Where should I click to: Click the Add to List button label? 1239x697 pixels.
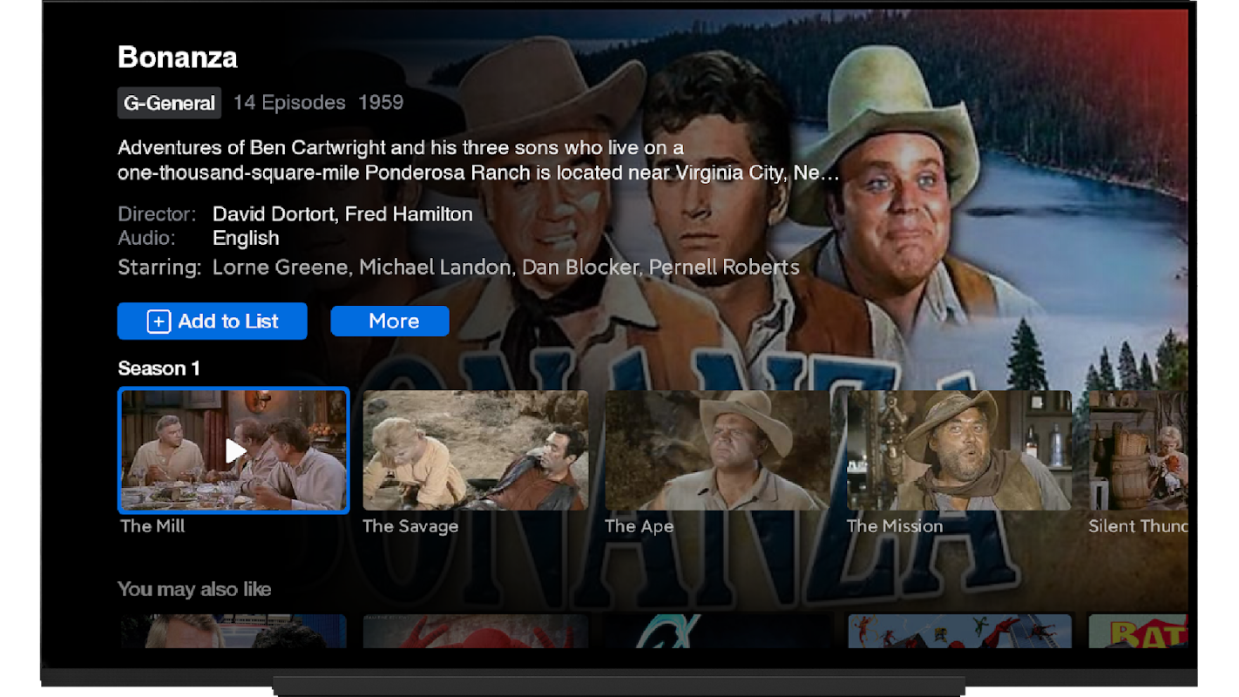pyautogui.click(x=228, y=321)
